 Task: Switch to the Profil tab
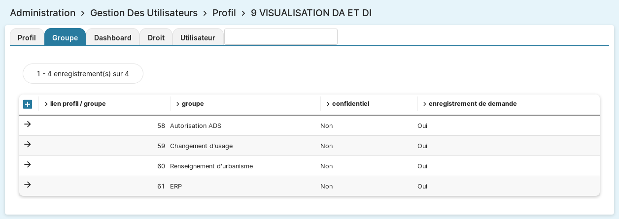27,37
